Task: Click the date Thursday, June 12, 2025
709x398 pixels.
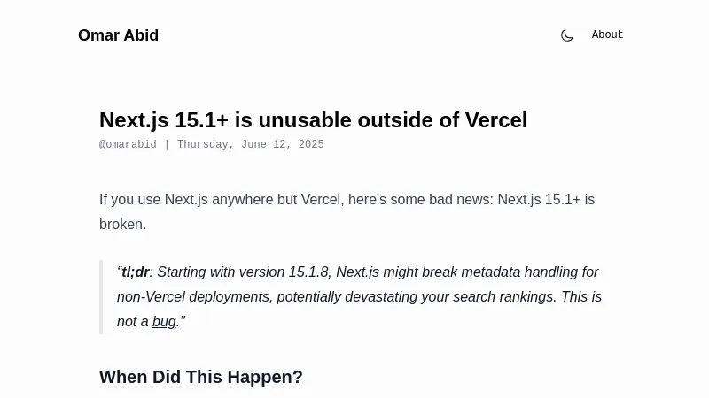Action: [x=250, y=145]
